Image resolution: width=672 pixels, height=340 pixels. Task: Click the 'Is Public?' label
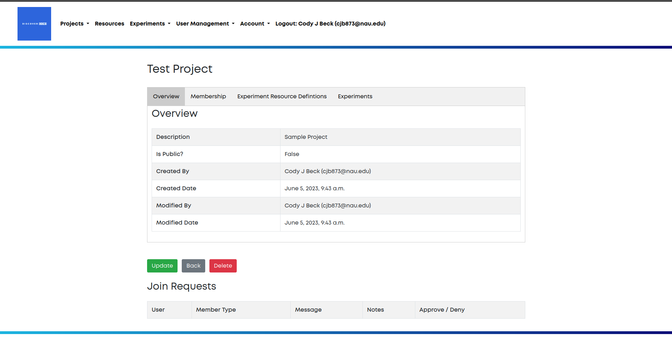pos(169,154)
